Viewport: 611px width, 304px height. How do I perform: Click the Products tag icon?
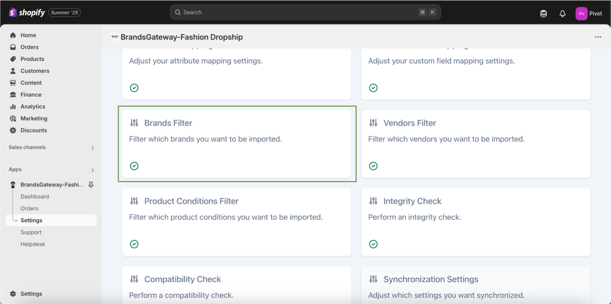13,59
